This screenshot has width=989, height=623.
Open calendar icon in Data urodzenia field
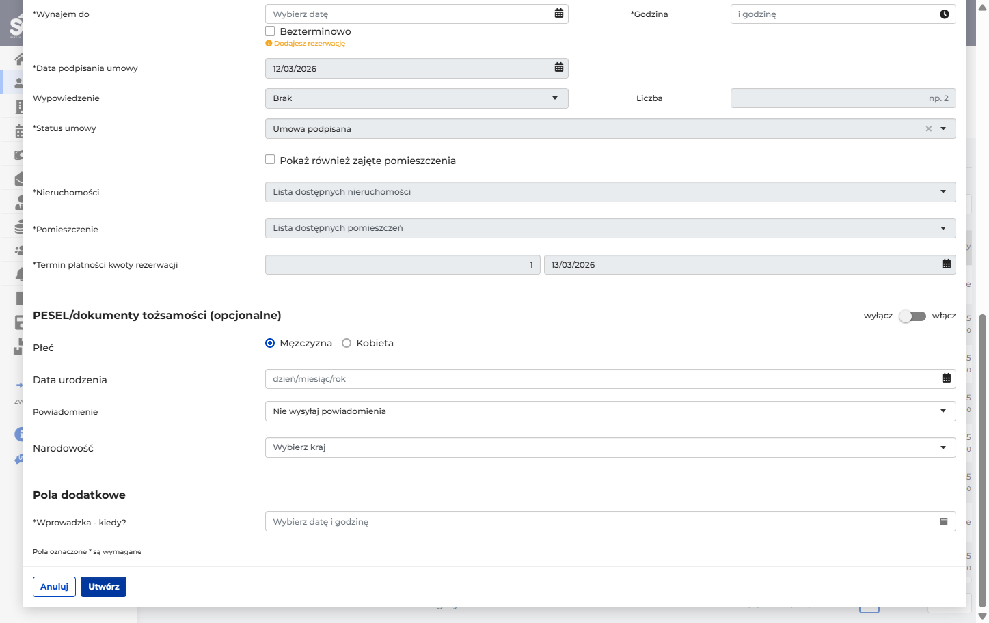pyautogui.click(x=947, y=378)
